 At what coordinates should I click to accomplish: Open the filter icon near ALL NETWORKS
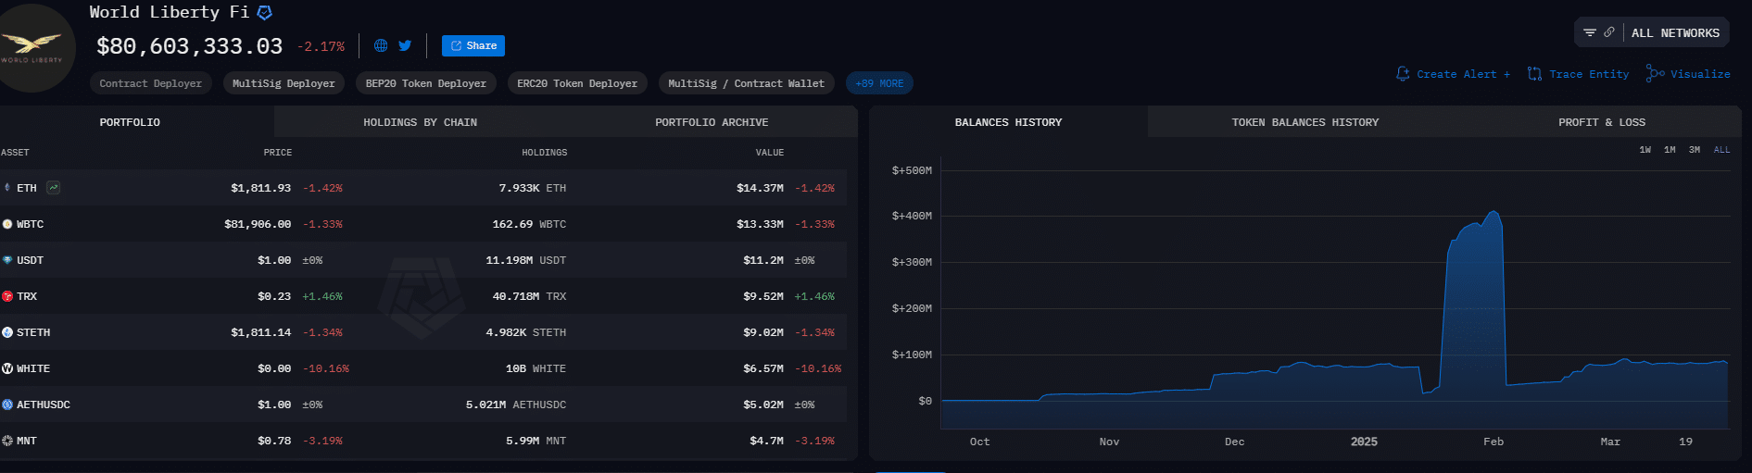click(x=1590, y=32)
